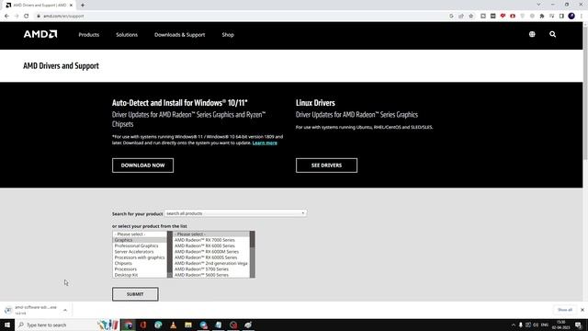Open the Windows Start menu
The width and height of the screenshot is (588, 331).
(7, 325)
